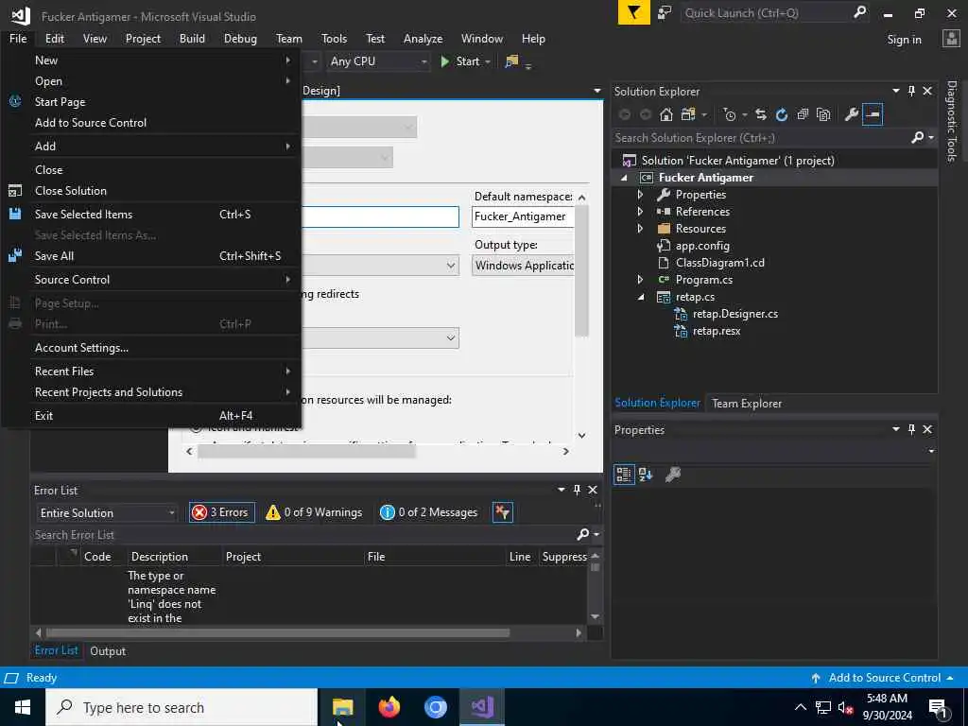Click the feedback icon beside Quick Launch

tap(665, 13)
